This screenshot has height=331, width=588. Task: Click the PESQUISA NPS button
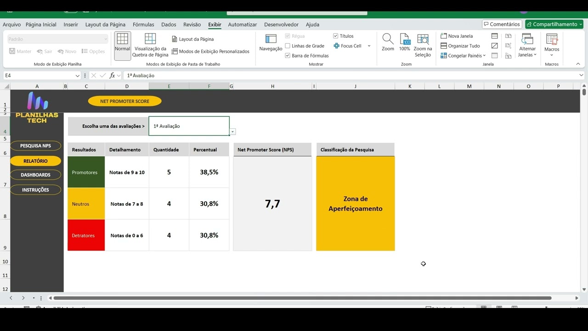click(35, 146)
